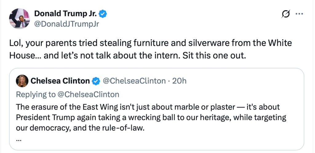Open the three-dot more options menu
The image size is (315, 153).
(299, 14)
